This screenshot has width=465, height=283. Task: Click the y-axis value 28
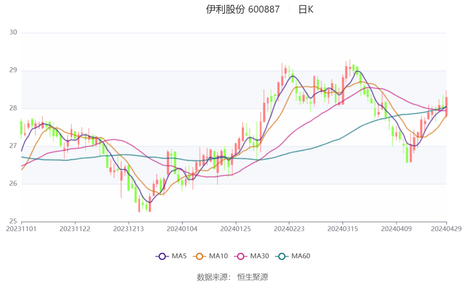pyautogui.click(x=13, y=108)
